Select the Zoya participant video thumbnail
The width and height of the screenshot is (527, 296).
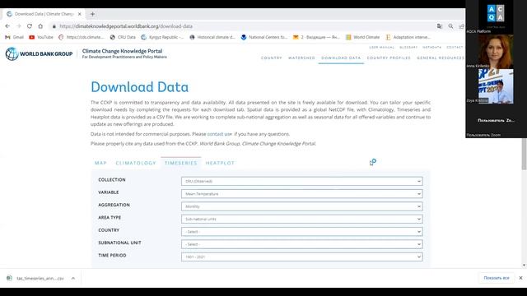(496, 86)
